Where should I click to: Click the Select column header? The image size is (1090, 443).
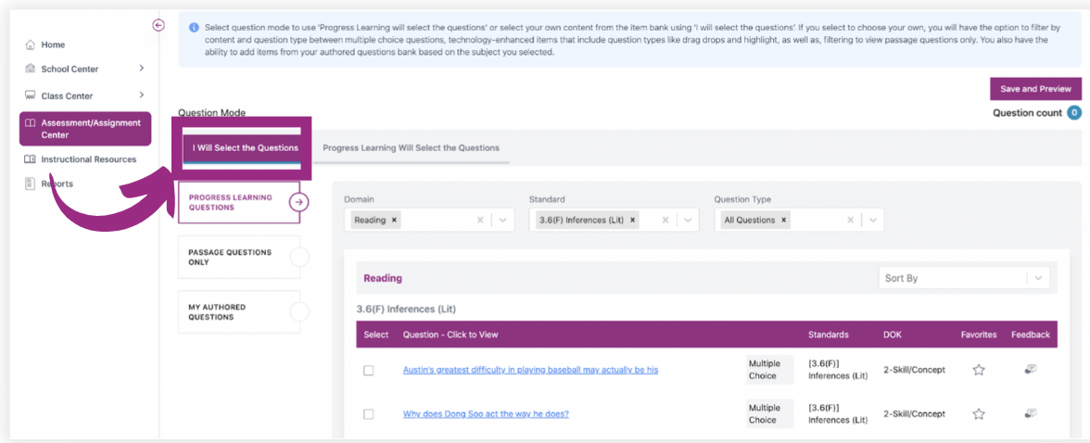pyautogui.click(x=376, y=335)
